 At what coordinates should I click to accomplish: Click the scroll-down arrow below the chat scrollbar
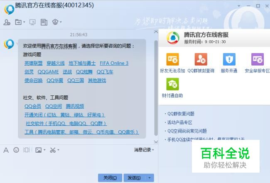(156, 142)
